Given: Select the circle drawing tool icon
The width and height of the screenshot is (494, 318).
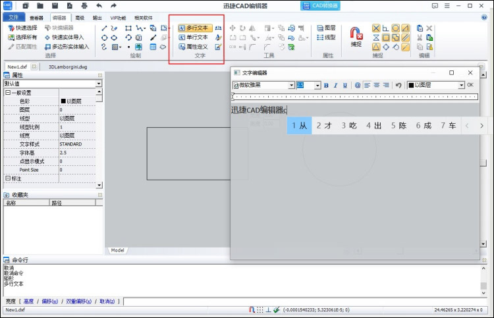Looking at the screenshot, I should point(104,38).
